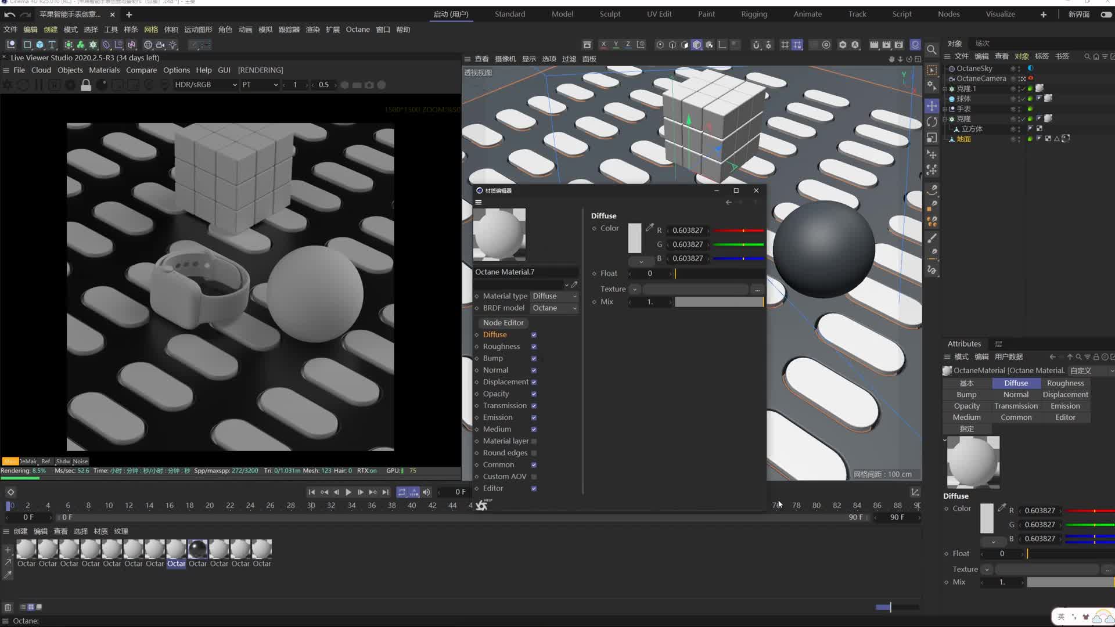
Task: Open Texture browse ellipsis button
Action: (x=757, y=289)
